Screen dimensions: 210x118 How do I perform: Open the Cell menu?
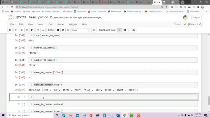[50, 24]
